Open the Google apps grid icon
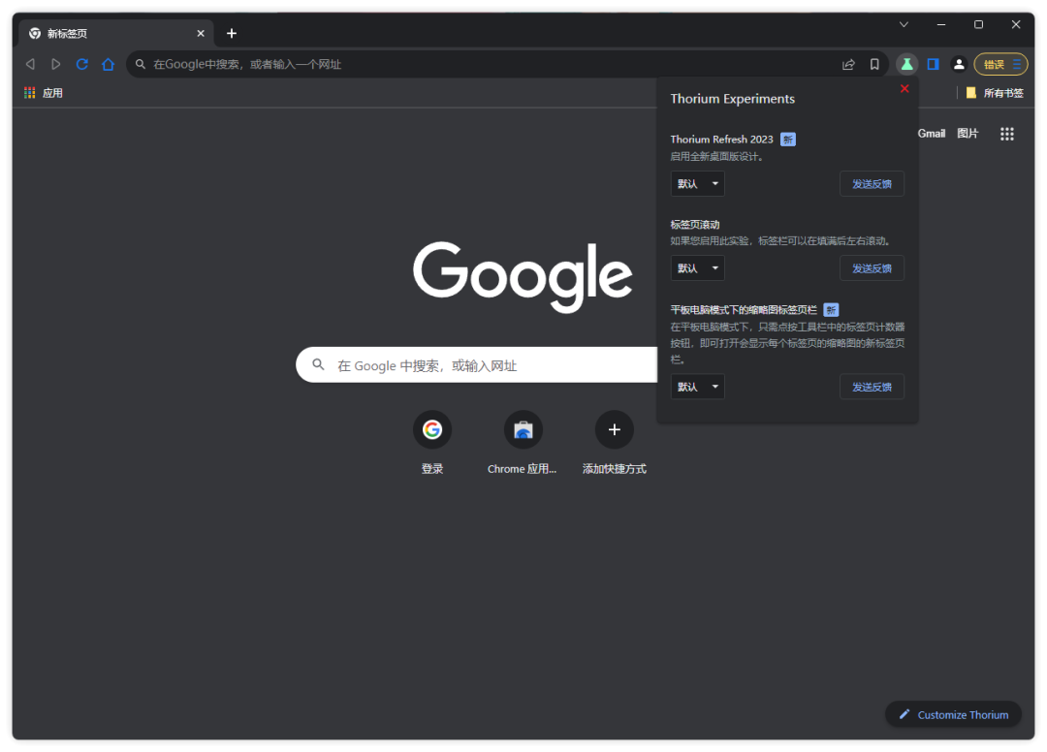The height and width of the screenshot is (752, 1047). (1007, 134)
